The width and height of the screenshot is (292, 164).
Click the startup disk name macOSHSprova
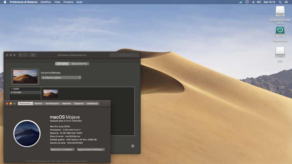(73, 136)
